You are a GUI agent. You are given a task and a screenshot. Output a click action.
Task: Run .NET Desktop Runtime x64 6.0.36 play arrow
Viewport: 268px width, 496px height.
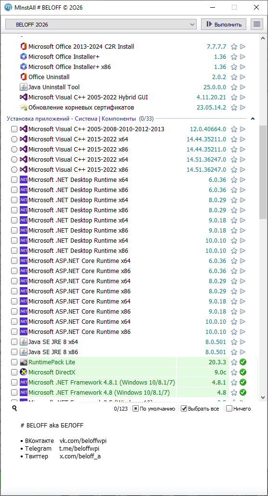[x=243, y=180]
